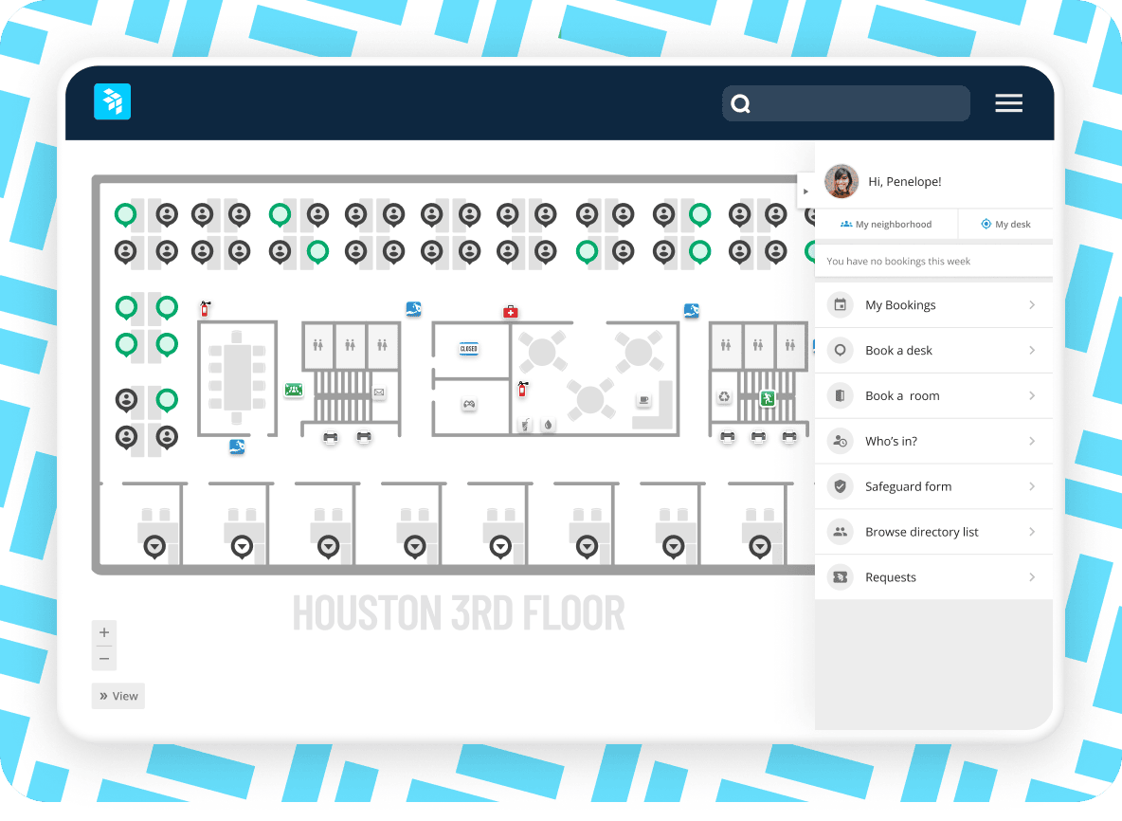Expand the My Bookings row chevron

1034,304
